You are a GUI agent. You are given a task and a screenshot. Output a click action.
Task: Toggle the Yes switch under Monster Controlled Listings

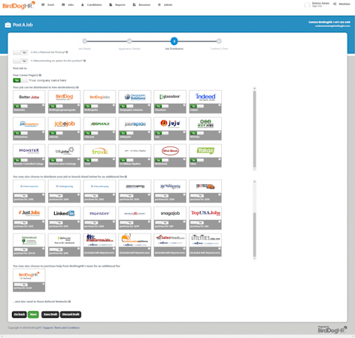[21, 160]
